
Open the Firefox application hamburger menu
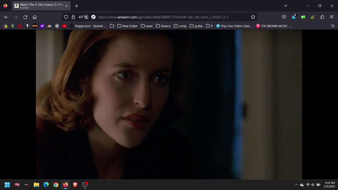332,17
